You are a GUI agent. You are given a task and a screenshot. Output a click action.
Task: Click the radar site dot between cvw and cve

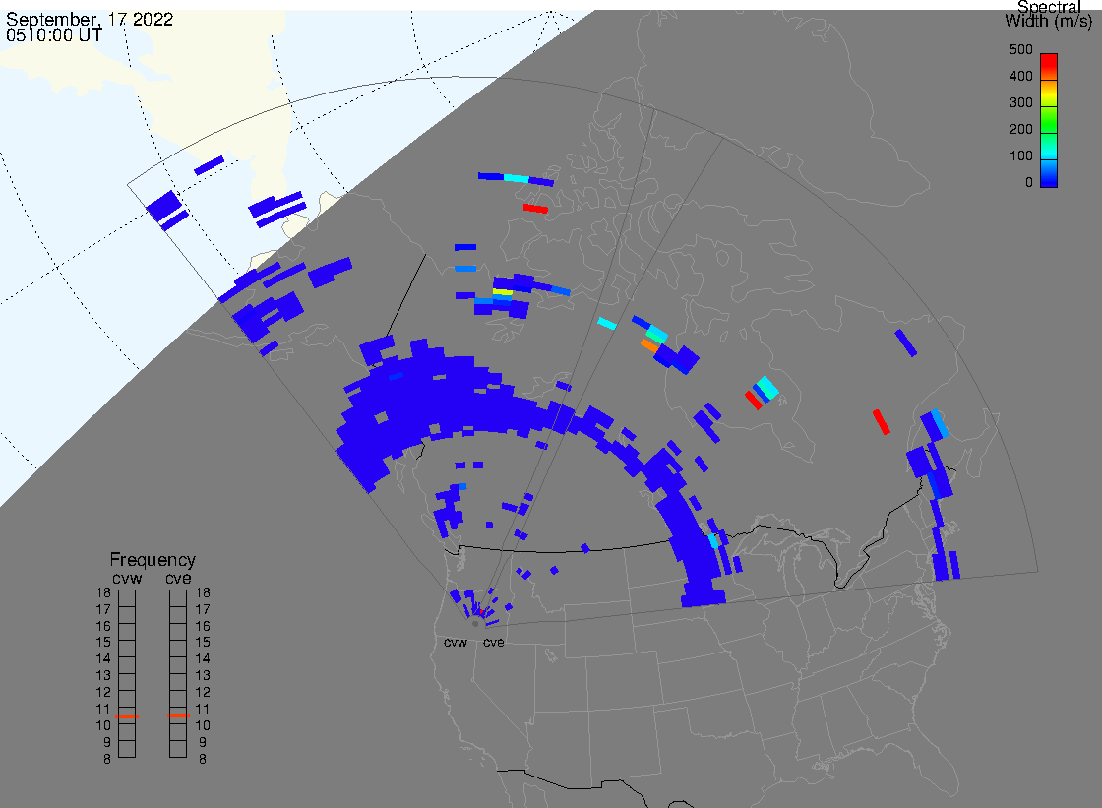[x=475, y=624]
